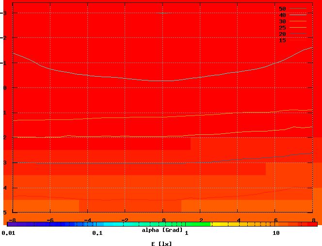Click the 'alpha [Grad]' axis label
This screenshot has width=322, height=246.
point(162,230)
